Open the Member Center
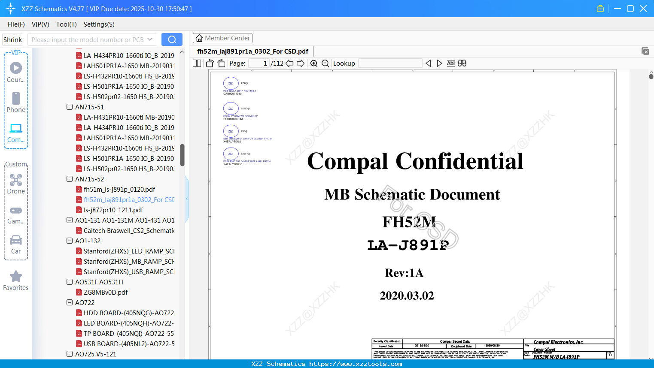The image size is (654, 368). [x=222, y=38]
